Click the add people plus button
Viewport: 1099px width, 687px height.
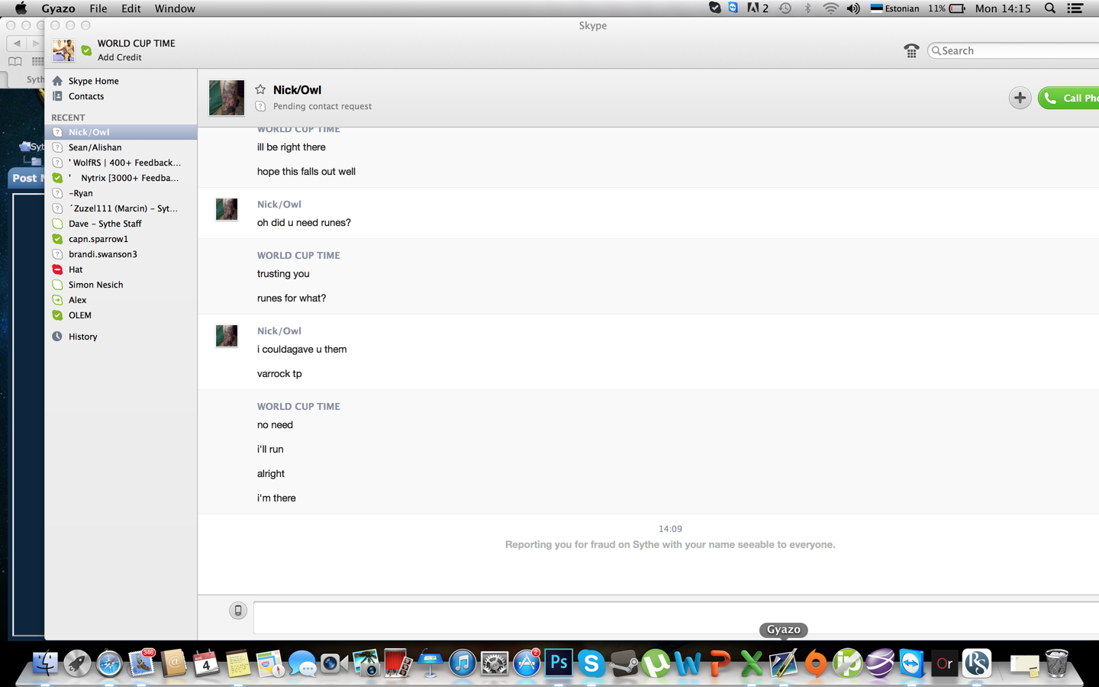(1020, 98)
